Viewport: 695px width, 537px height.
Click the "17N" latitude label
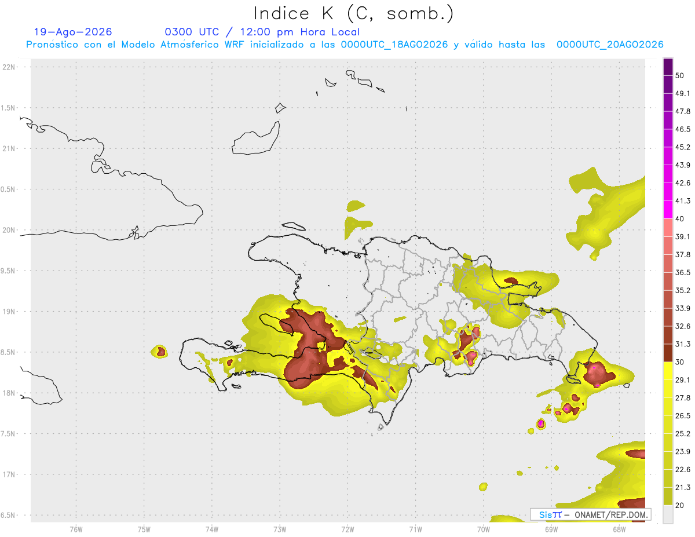9,474
